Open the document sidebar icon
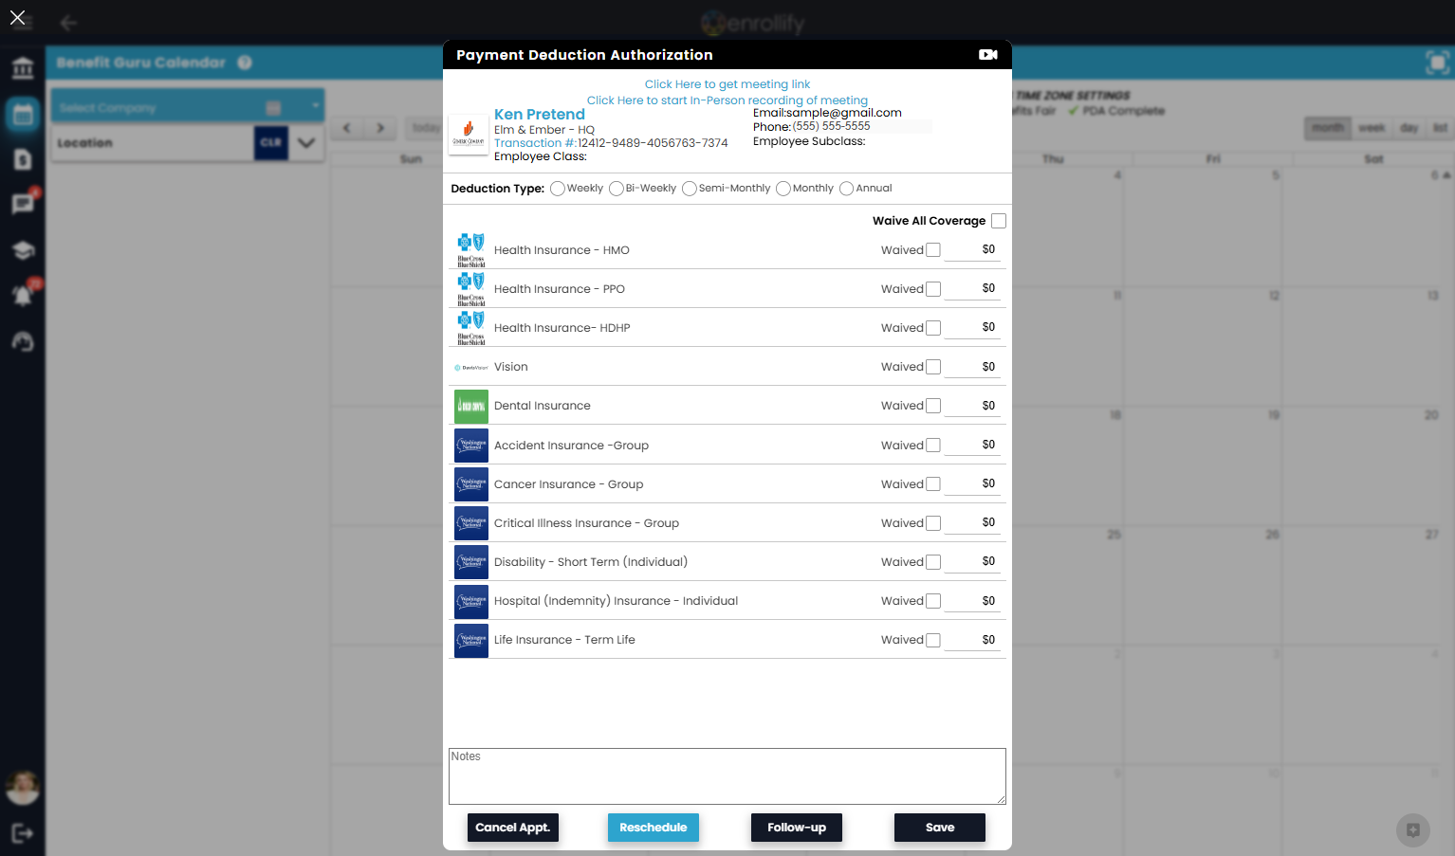Image resolution: width=1455 pixels, height=856 pixels. click(x=23, y=159)
